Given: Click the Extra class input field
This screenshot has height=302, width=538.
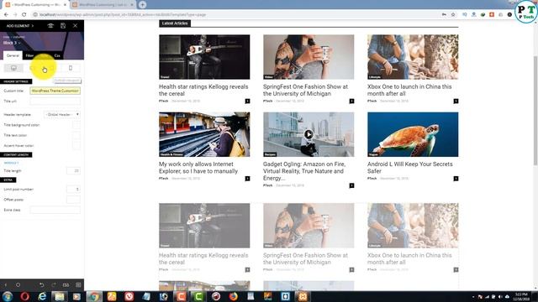Looking at the screenshot, I should click(55, 210).
